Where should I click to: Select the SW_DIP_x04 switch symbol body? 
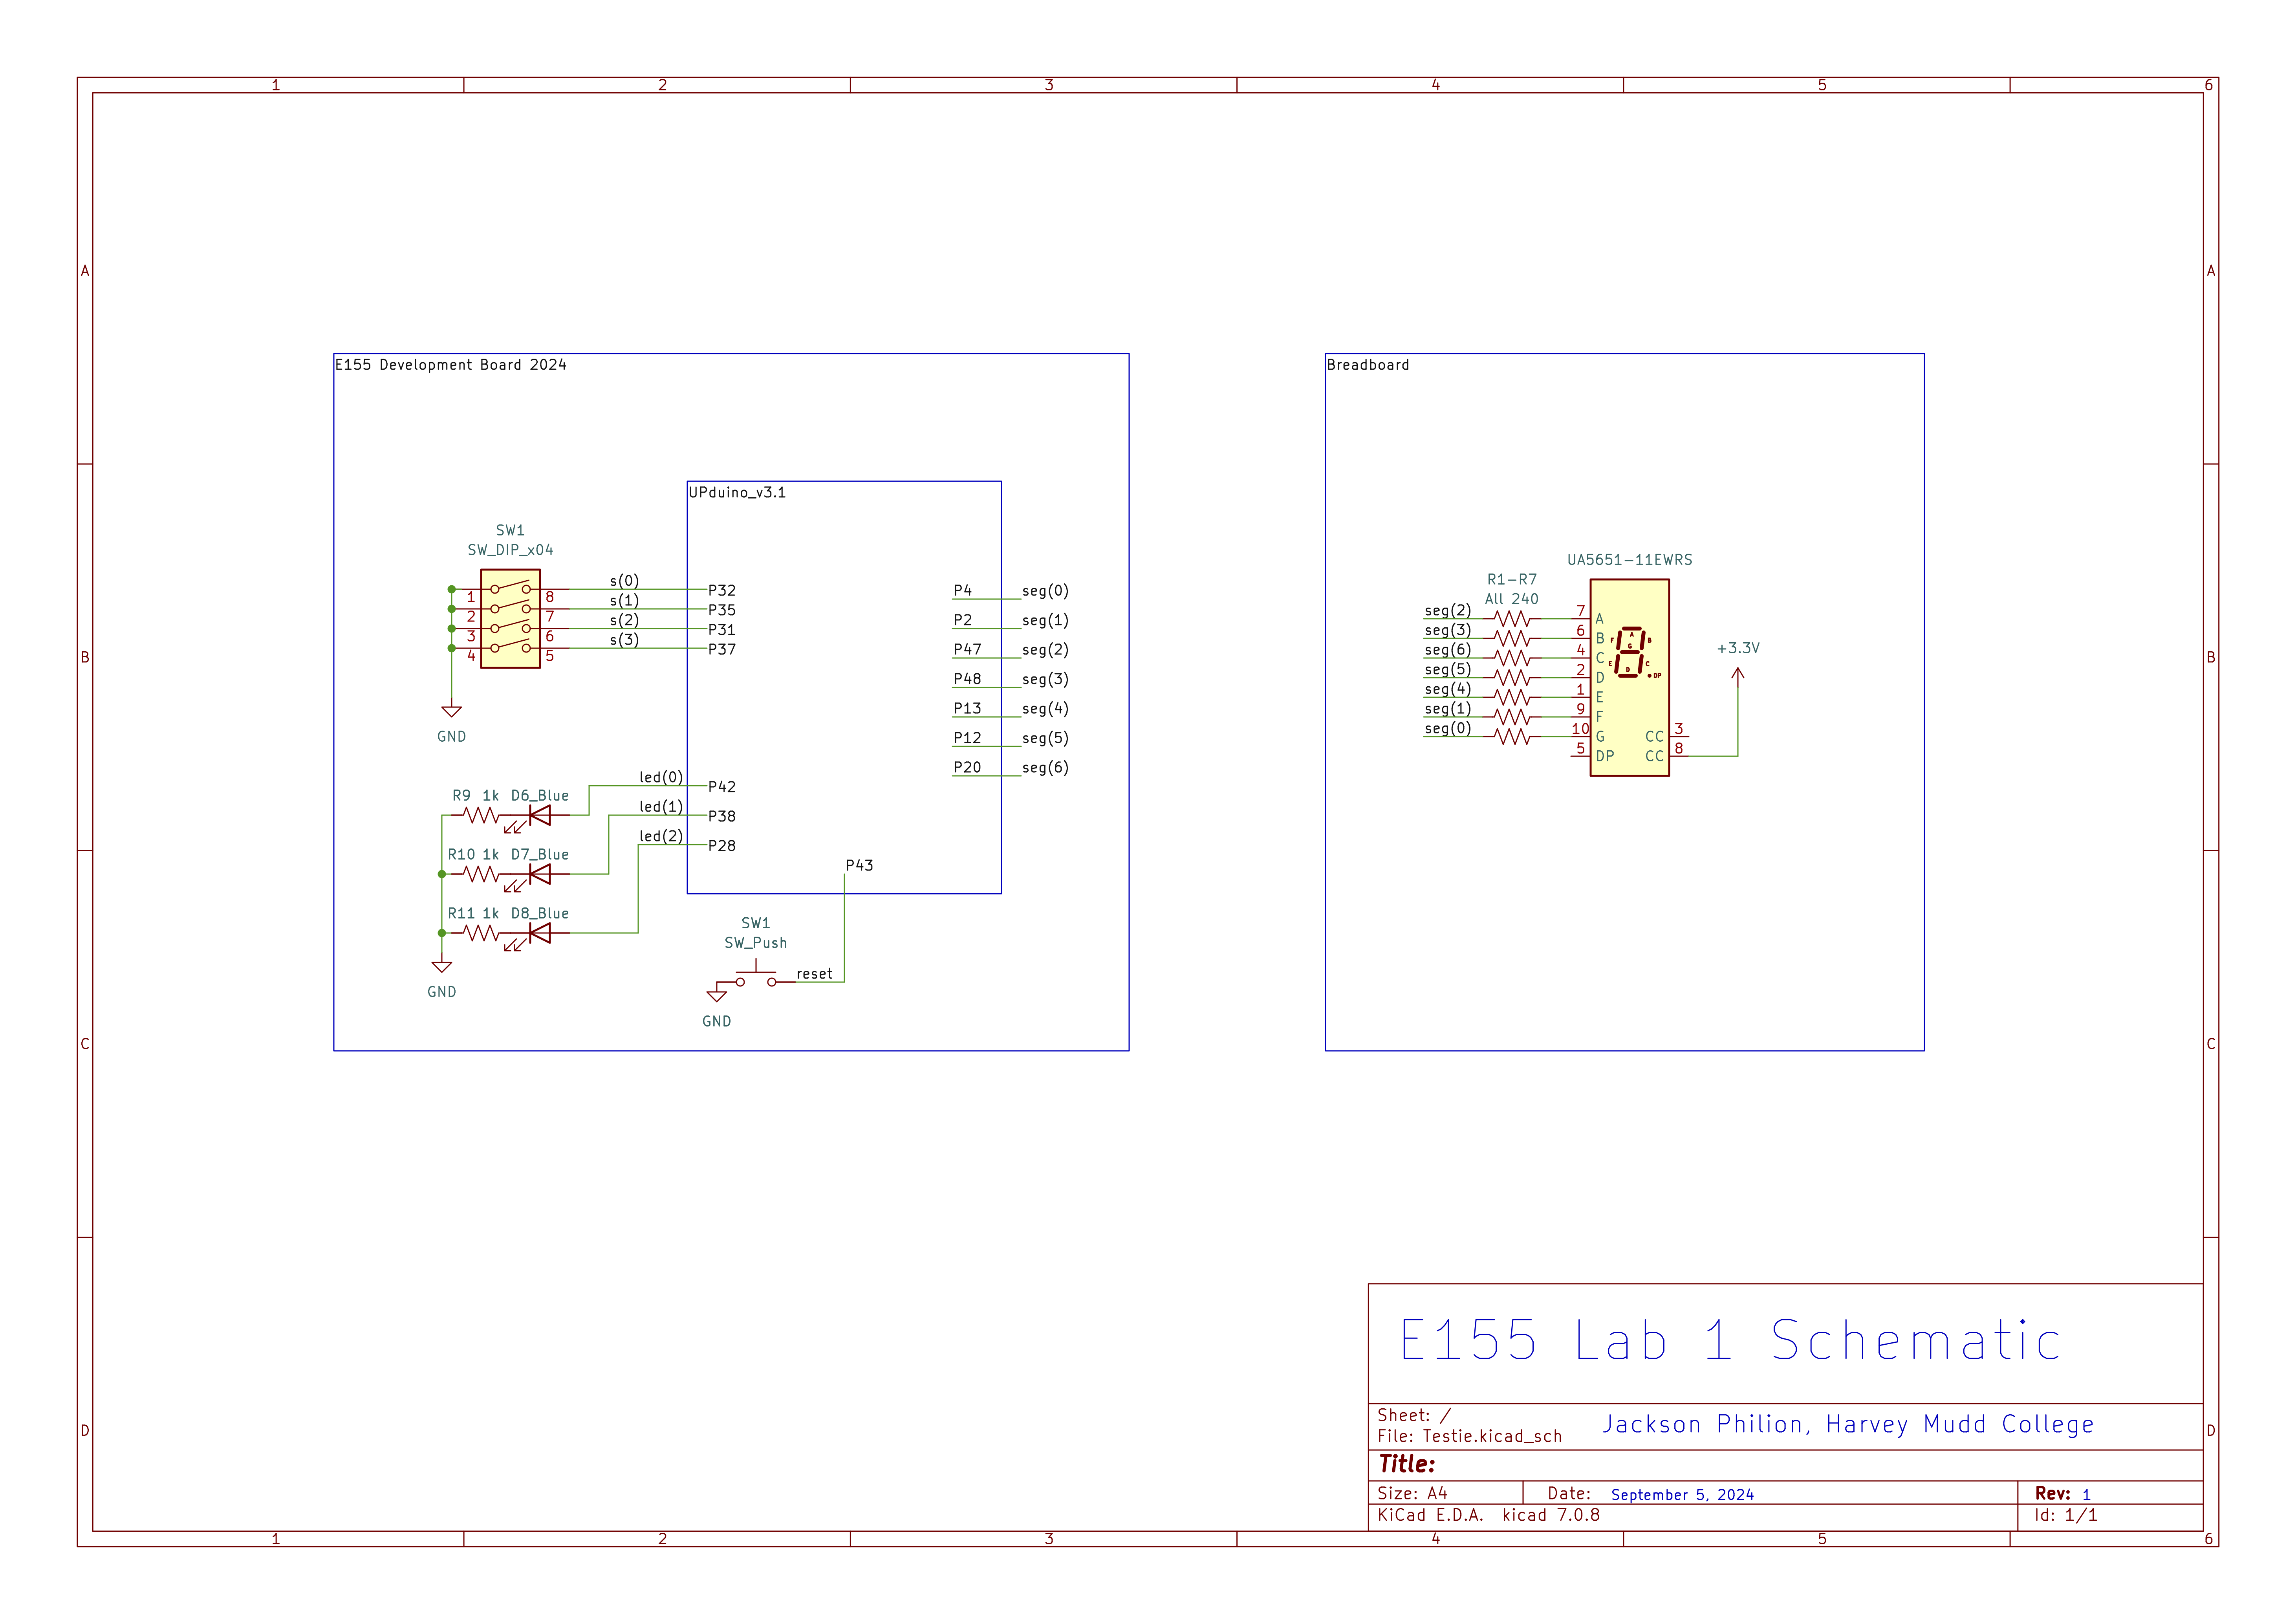[510, 619]
